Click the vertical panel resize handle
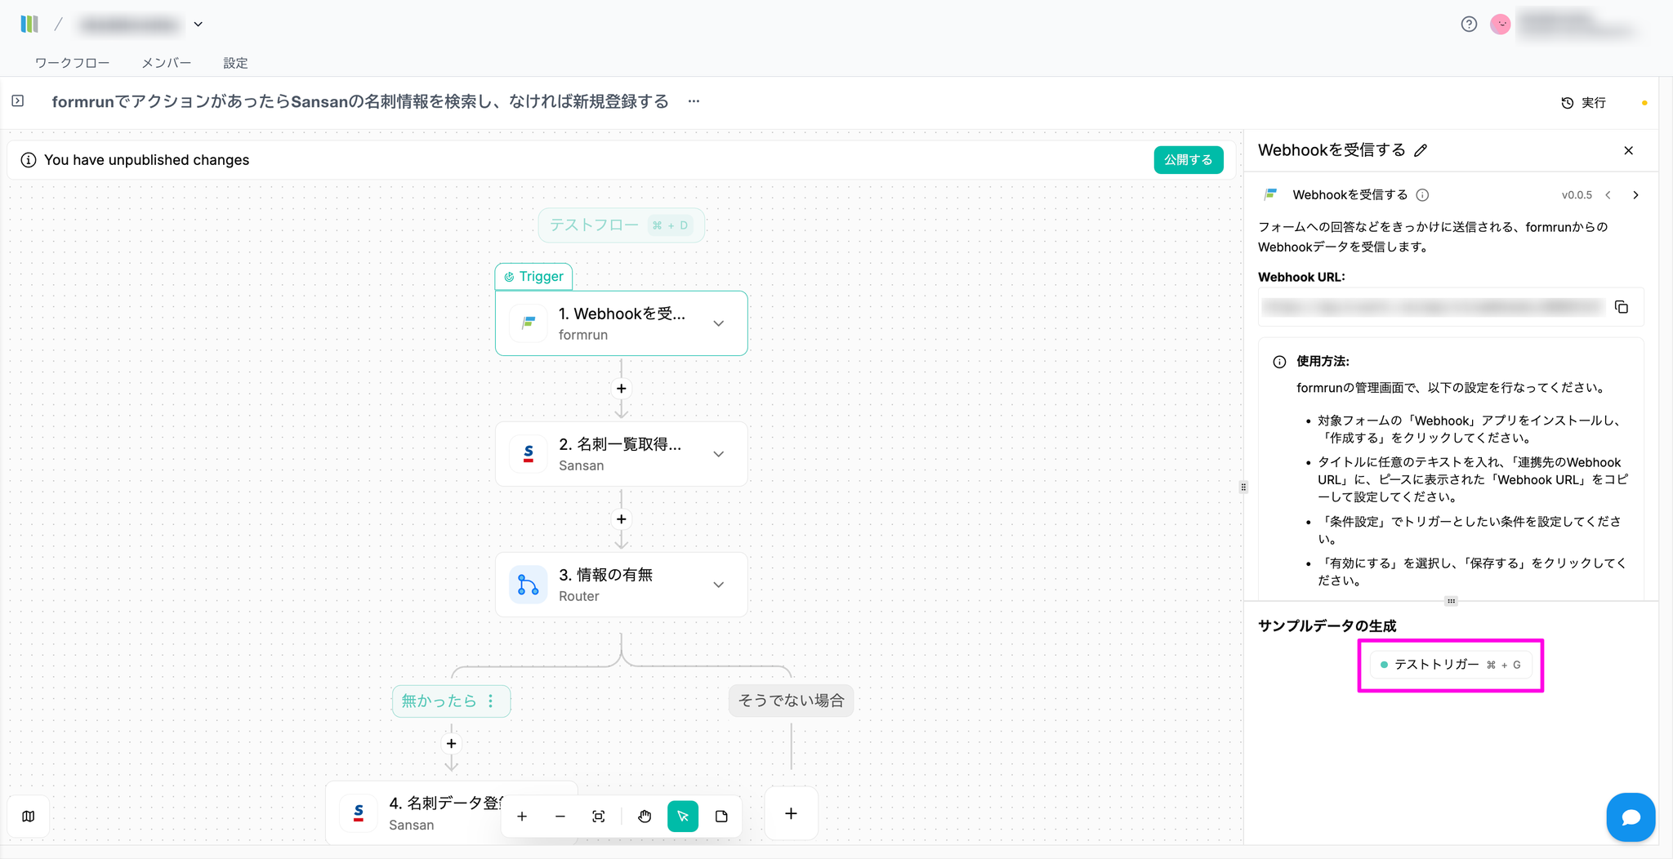 tap(1243, 487)
